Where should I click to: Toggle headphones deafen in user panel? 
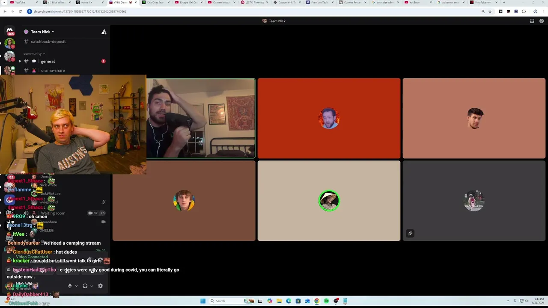click(x=85, y=286)
